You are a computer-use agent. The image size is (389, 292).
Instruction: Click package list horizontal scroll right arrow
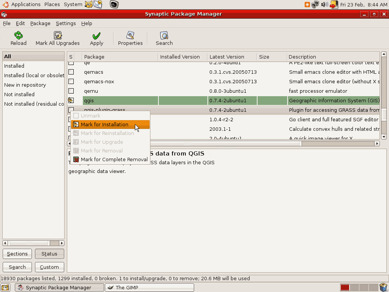point(377,143)
